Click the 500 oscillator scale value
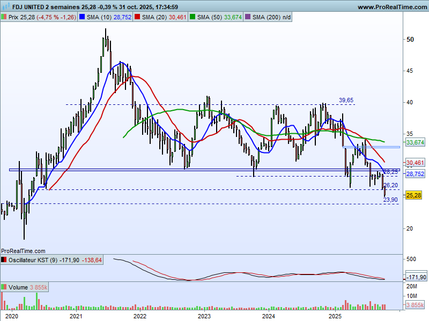429x321 pixels. pos(411,259)
